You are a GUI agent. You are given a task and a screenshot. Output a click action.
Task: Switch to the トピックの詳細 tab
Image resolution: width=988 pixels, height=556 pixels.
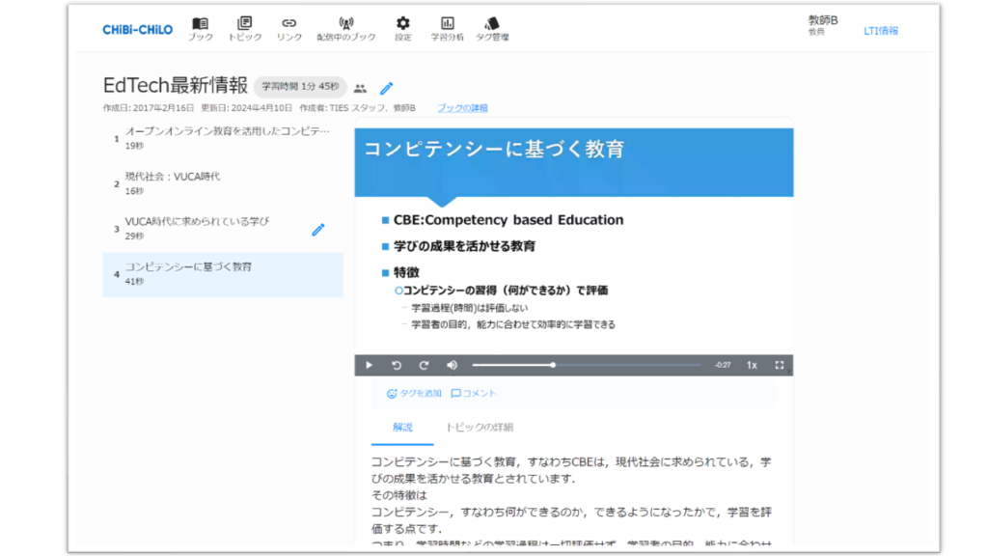click(x=479, y=427)
